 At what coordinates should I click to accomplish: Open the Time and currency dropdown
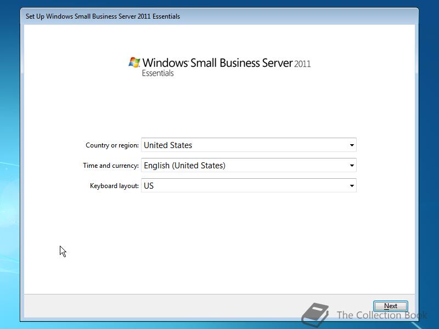coord(249,166)
